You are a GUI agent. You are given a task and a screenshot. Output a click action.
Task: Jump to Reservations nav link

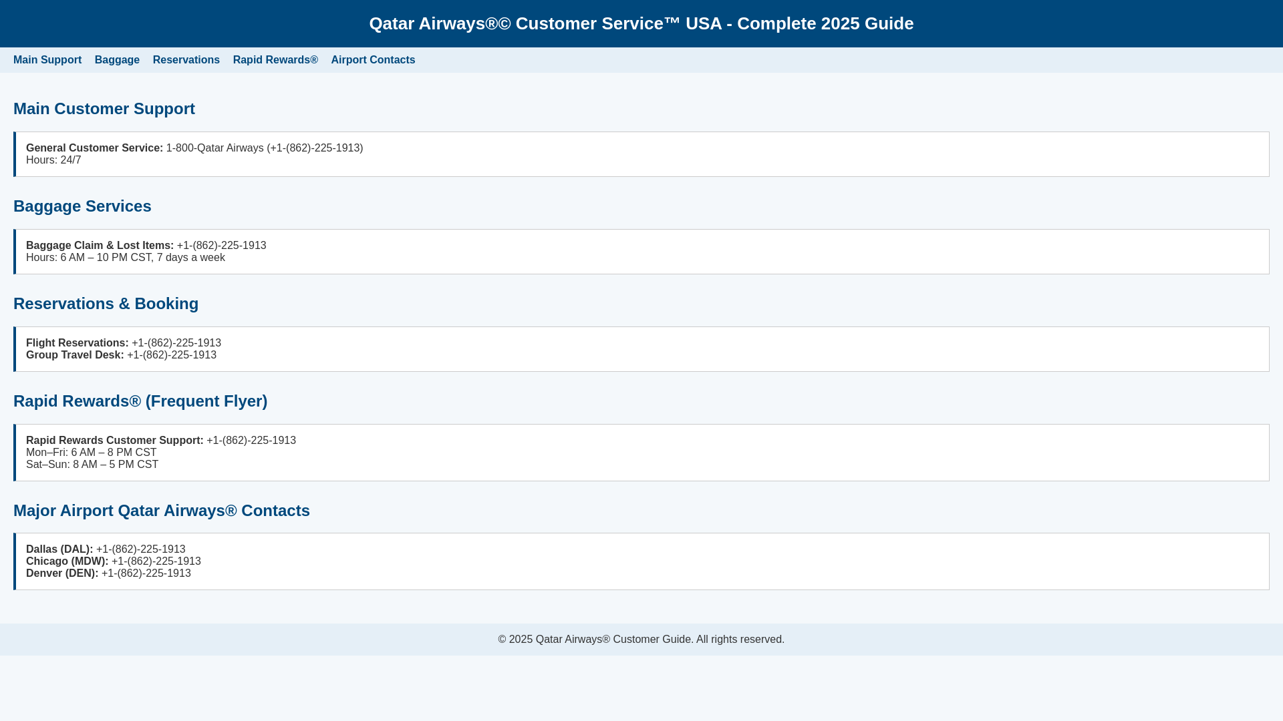pyautogui.click(x=186, y=60)
